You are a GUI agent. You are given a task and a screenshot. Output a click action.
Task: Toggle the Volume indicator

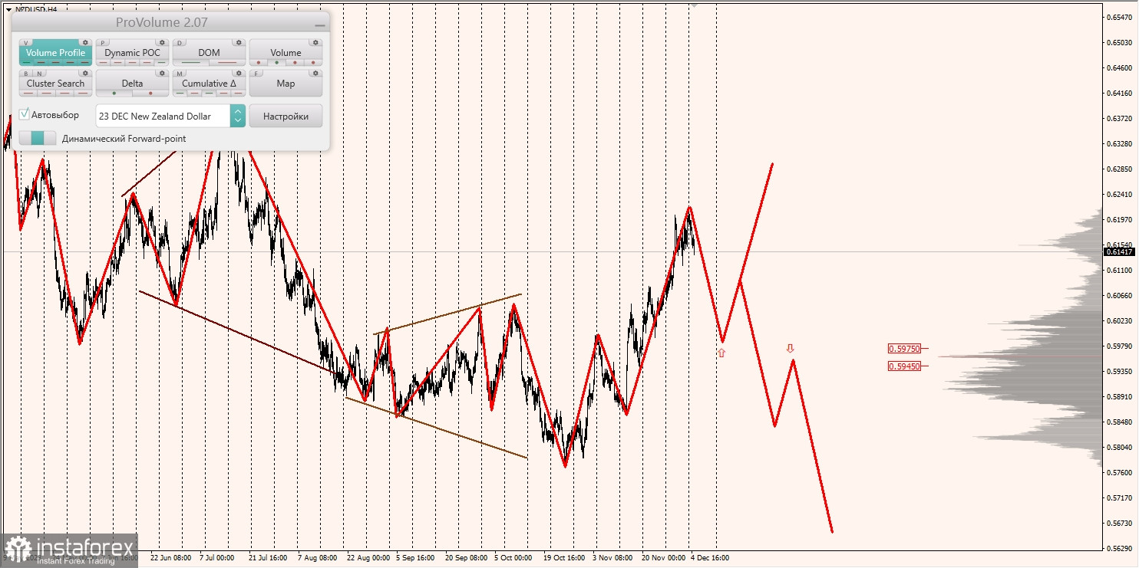point(286,53)
